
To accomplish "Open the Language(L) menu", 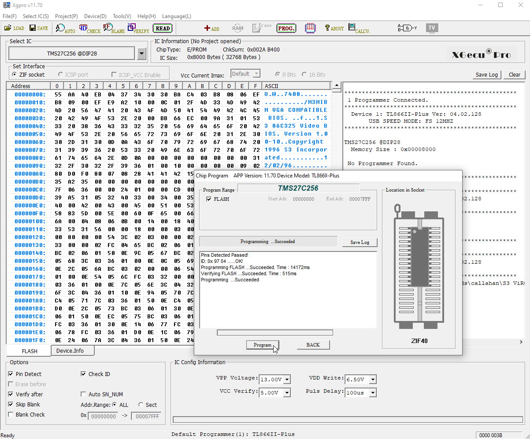I will [177, 16].
